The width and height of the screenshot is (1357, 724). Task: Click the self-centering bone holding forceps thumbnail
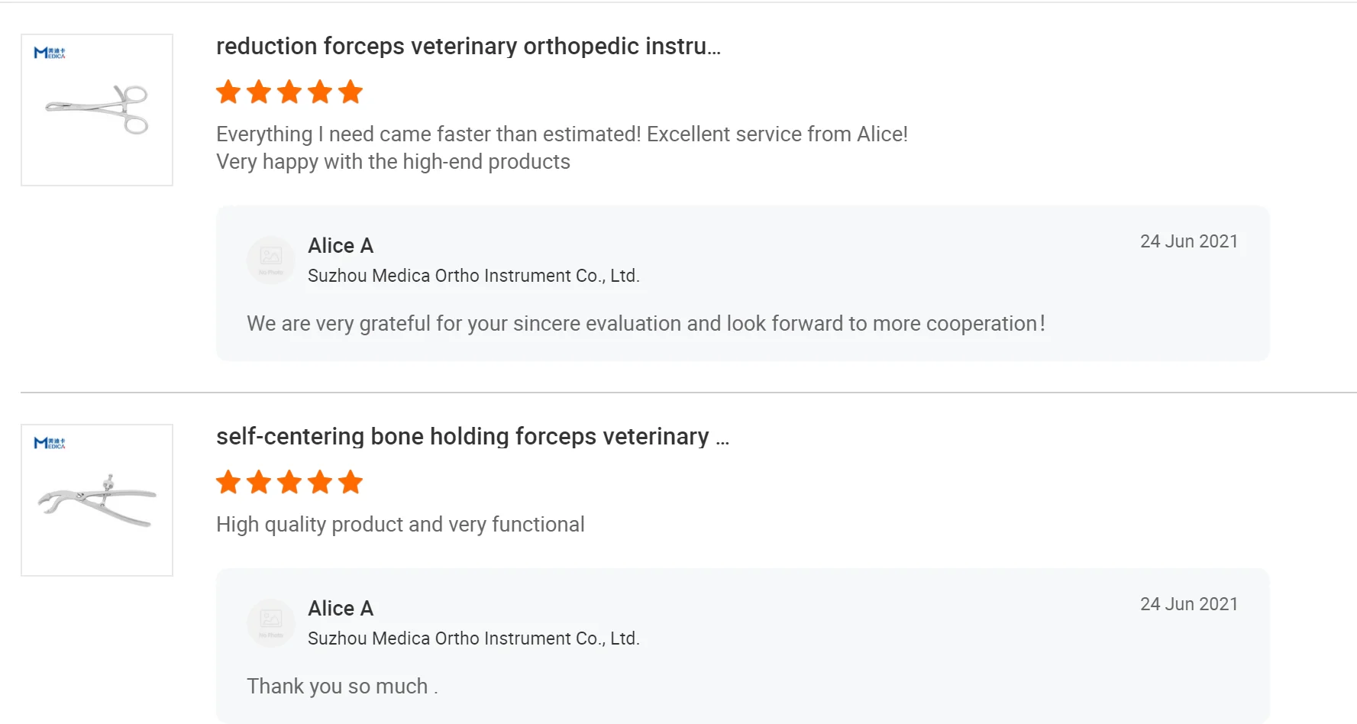[97, 500]
